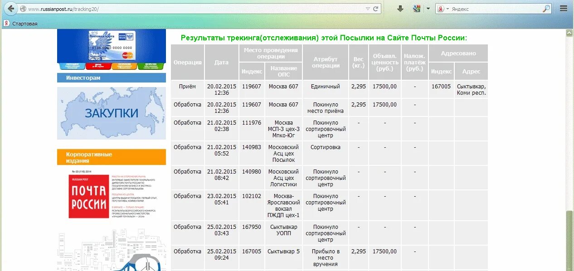Viewport: 574px width, 271px height.
Task: Select the orange tab under the card banner
Action: click(124, 66)
